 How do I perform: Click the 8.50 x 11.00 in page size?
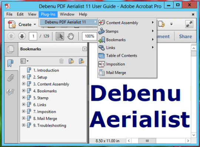pos(107,141)
